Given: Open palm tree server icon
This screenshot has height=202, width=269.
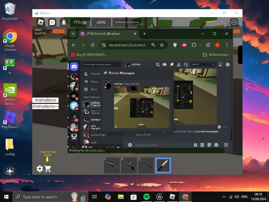Looking at the screenshot, I should 74,137.
